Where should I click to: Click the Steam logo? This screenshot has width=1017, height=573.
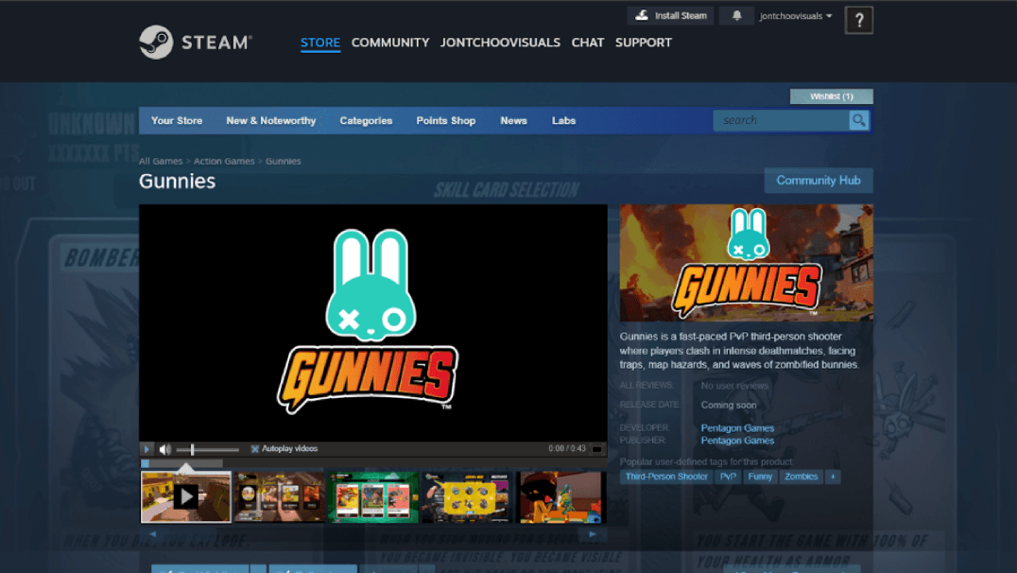(196, 43)
